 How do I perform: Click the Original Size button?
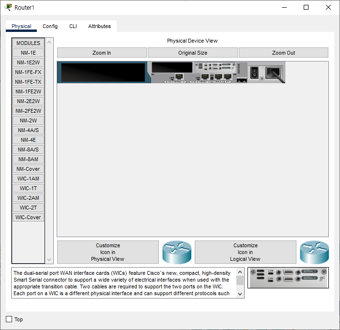(x=193, y=53)
